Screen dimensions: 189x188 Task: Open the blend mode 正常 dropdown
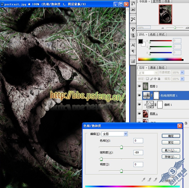coord(148,73)
